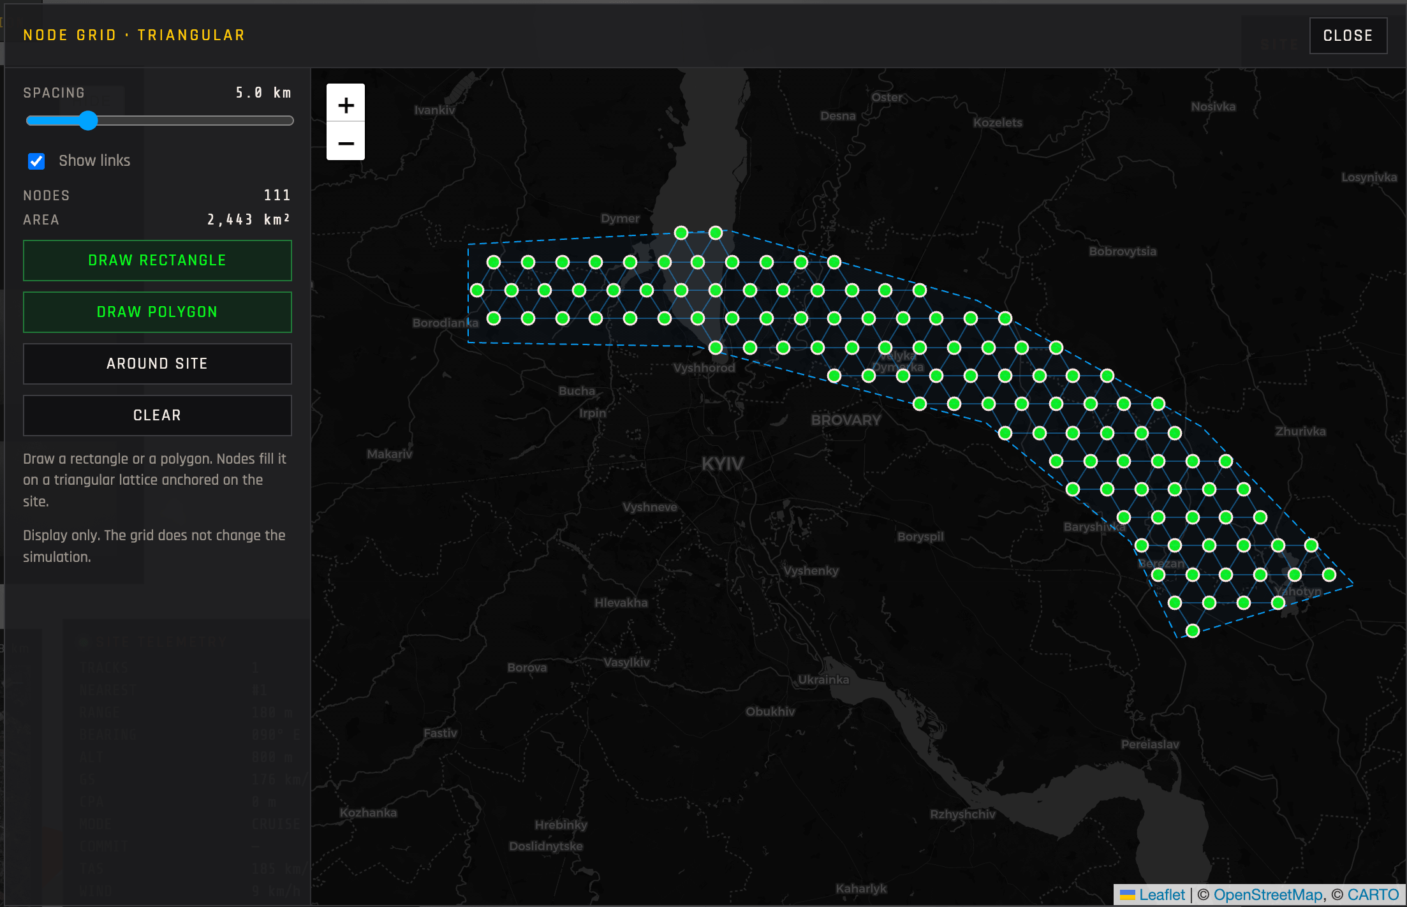Click the Kozelets map label
Screen dimensions: 1407x907
coord(998,122)
